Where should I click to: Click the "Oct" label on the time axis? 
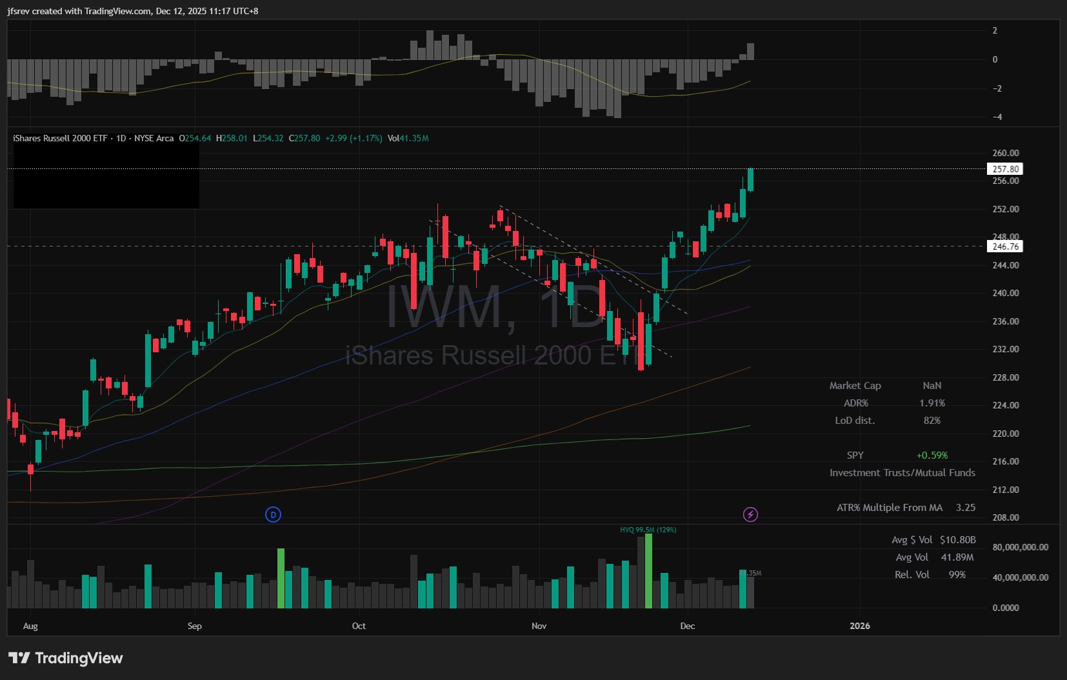click(x=359, y=626)
